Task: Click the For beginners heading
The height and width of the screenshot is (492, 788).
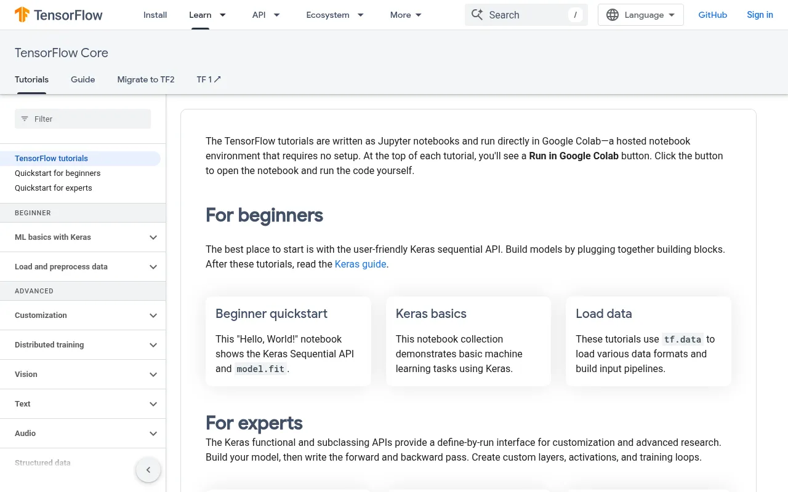Action: coord(264,215)
